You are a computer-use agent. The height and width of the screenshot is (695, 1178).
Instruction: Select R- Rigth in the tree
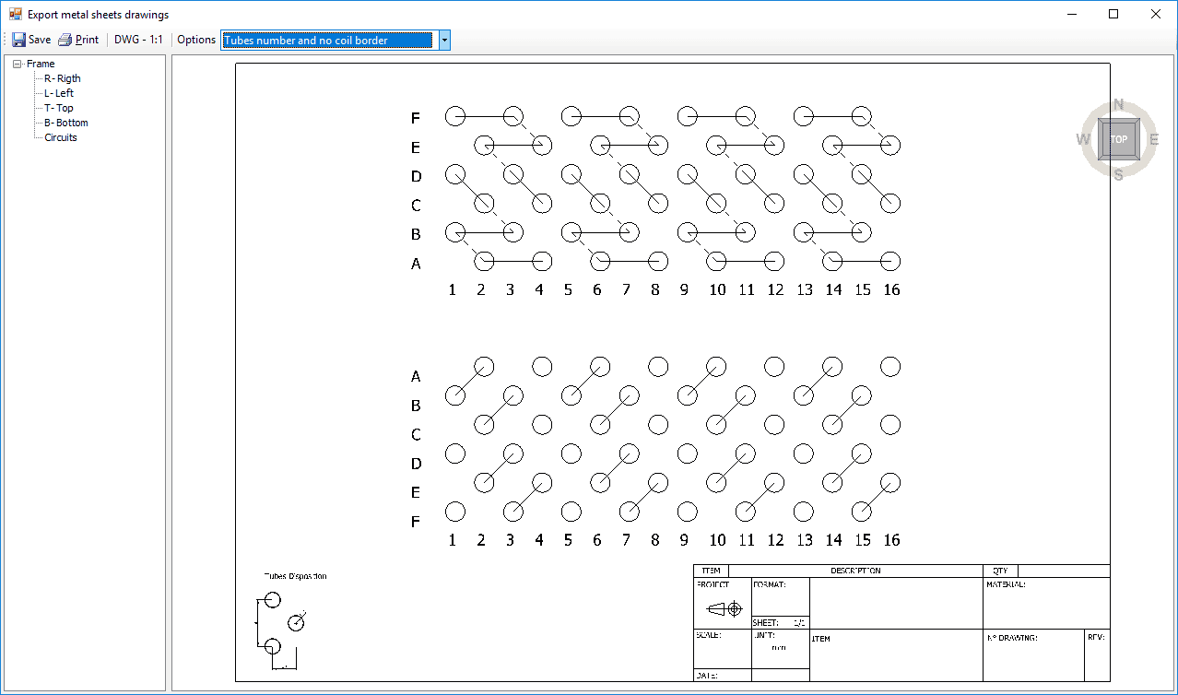pos(62,78)
